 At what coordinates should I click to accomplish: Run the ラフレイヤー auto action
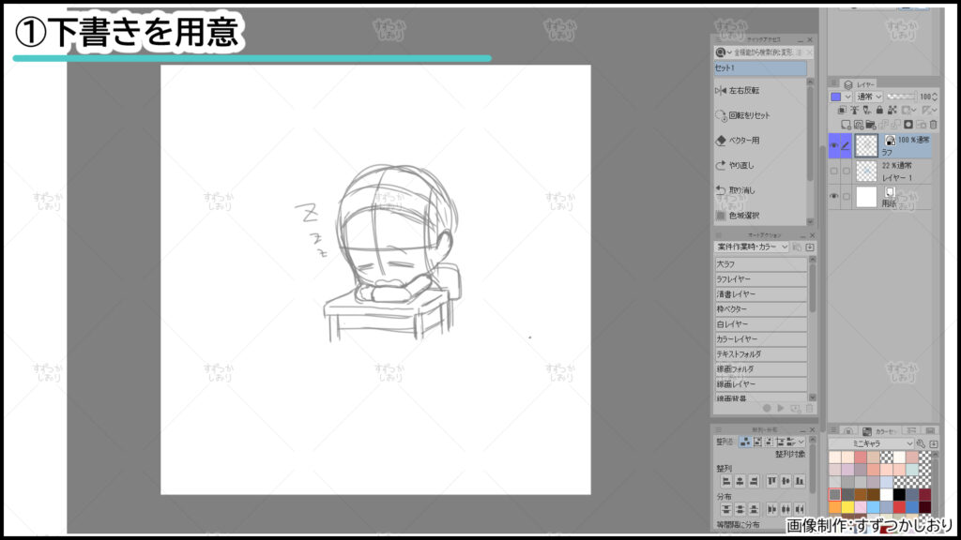click(760, 279)
